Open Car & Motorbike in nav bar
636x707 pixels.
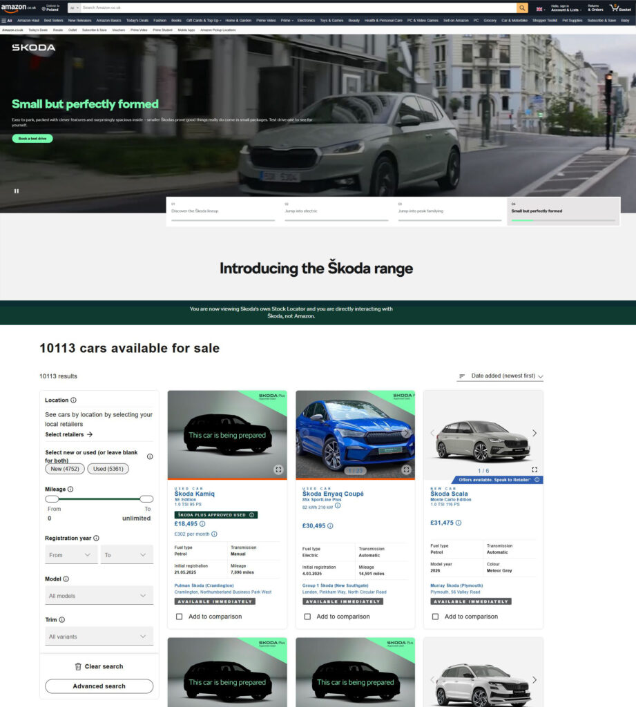[514, 20]
